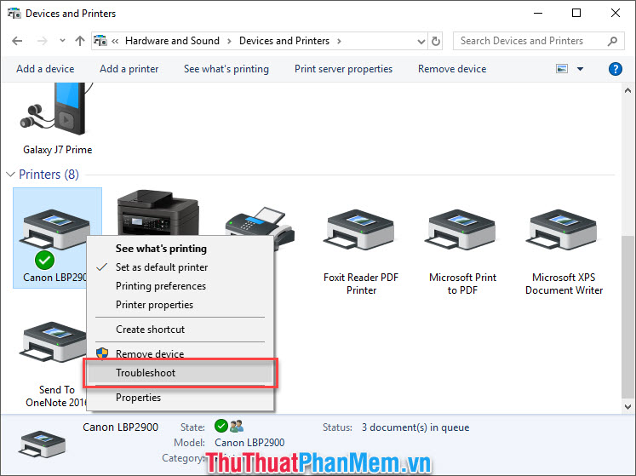Click the search magnifier icon

point(612,41)
